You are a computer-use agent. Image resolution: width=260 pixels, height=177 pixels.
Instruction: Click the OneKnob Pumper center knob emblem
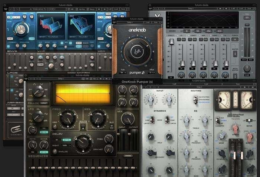137,52
